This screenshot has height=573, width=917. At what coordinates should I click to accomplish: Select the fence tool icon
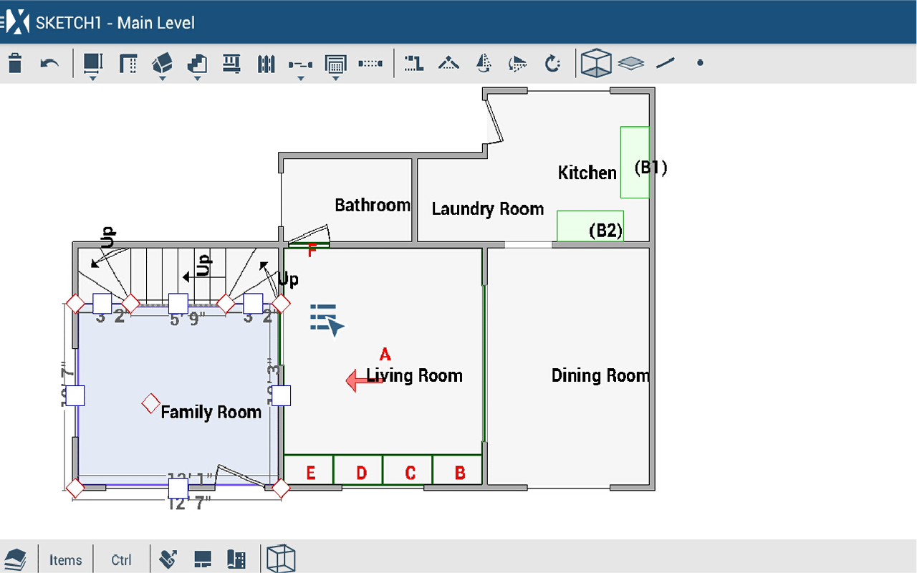pos(266,64)
